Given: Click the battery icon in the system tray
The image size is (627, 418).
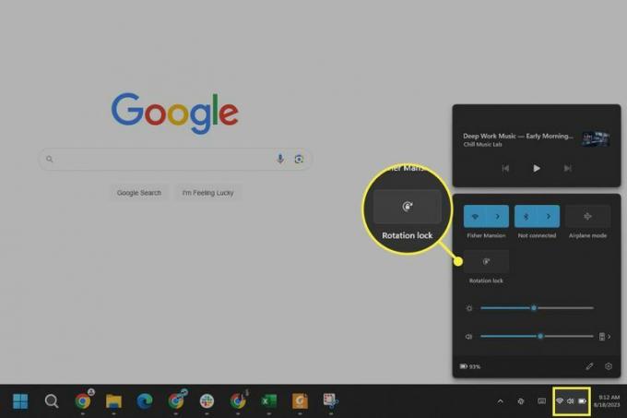Looking at the screenshot, I should 582,400.
